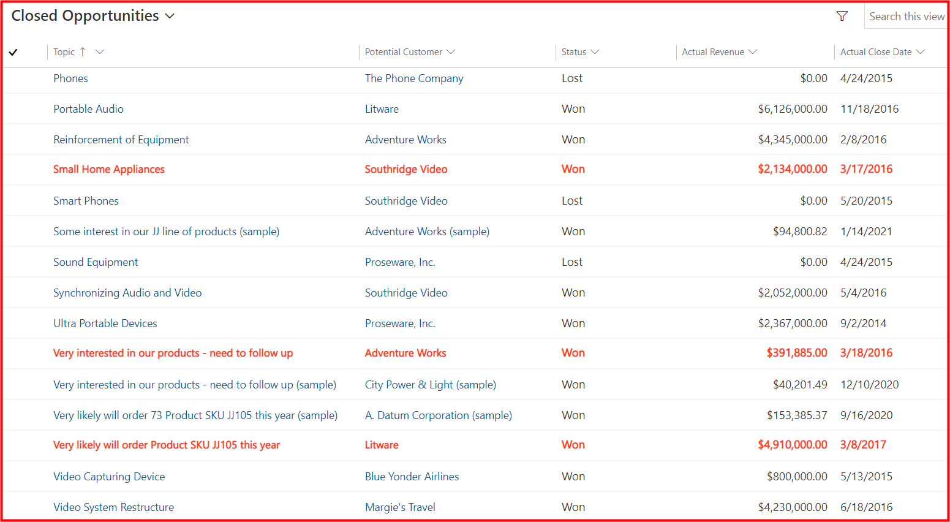Open Margie's Travel customer

pyautogui.click(x=400, y=507)
